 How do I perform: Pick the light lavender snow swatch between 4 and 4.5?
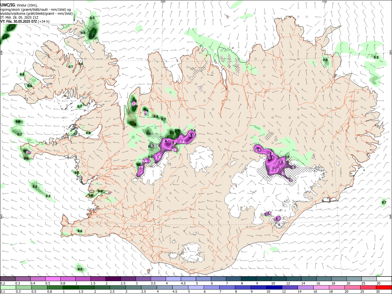coord(173,279)
